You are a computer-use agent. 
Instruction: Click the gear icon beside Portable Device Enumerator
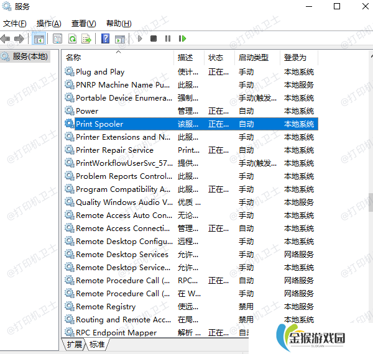coord(70,98)
